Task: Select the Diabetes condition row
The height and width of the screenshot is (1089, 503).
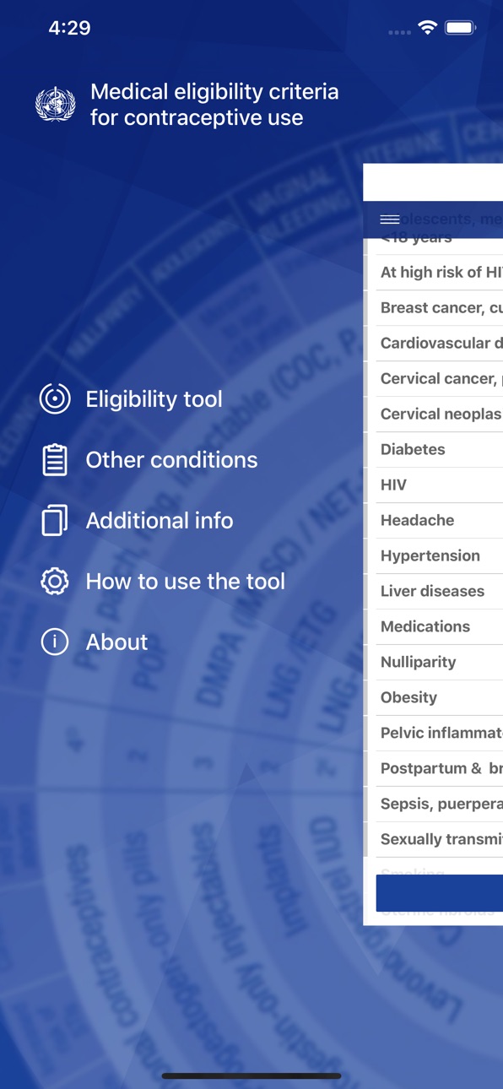Action: pos(439,449)
